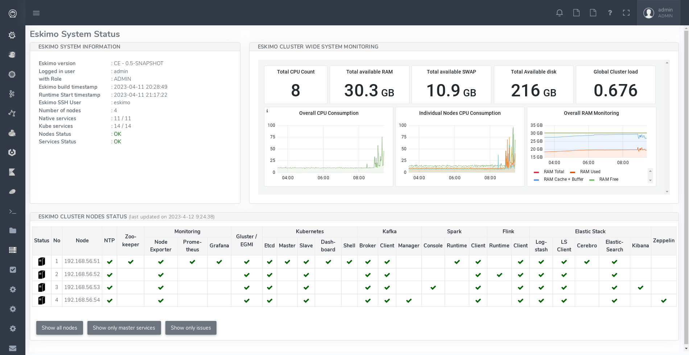Viewport: 689px width, 355px height.
Task: Open the Global Cluster load panel title
Action: point(616,72)
